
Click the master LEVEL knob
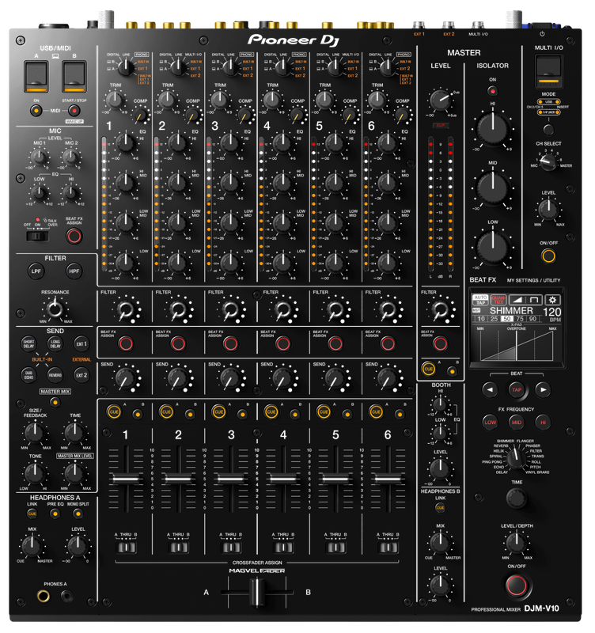[440, 100]
